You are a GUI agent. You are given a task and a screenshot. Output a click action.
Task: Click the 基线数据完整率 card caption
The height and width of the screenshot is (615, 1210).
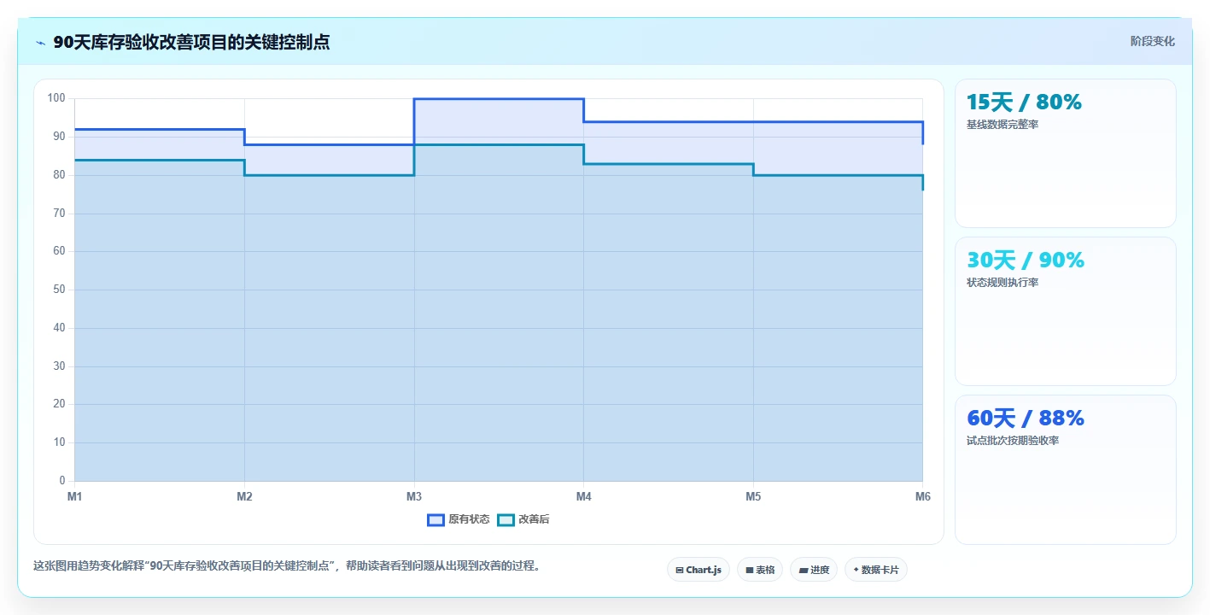click(x=1002, y=125)
